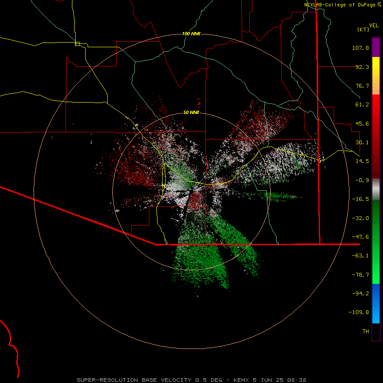Screen dimensions: 383x383
Task: Click the -32.0 legend value
Action: (360, 218)
